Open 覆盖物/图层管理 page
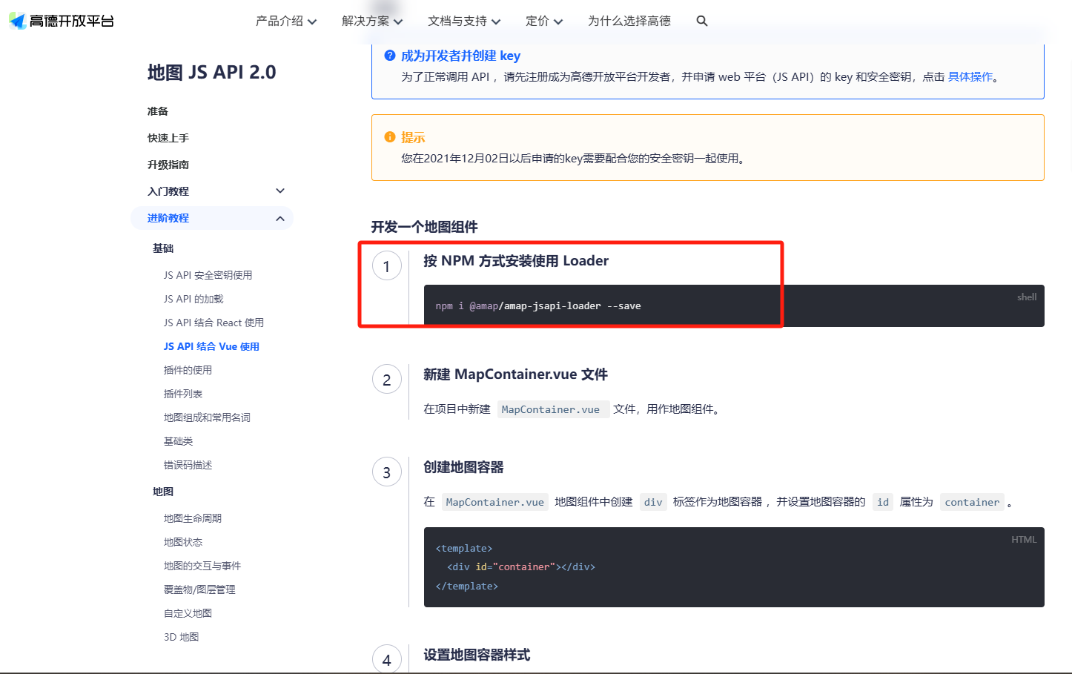Viewport: 1072px width, 674px height. coord(199,589)
